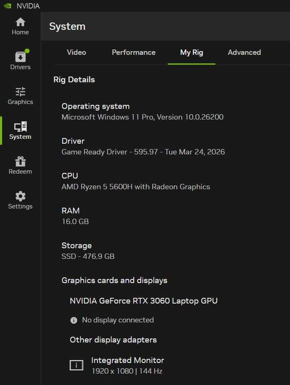
Task: Click the Integrated Monitor display icon
Action: tap(77, 365)
